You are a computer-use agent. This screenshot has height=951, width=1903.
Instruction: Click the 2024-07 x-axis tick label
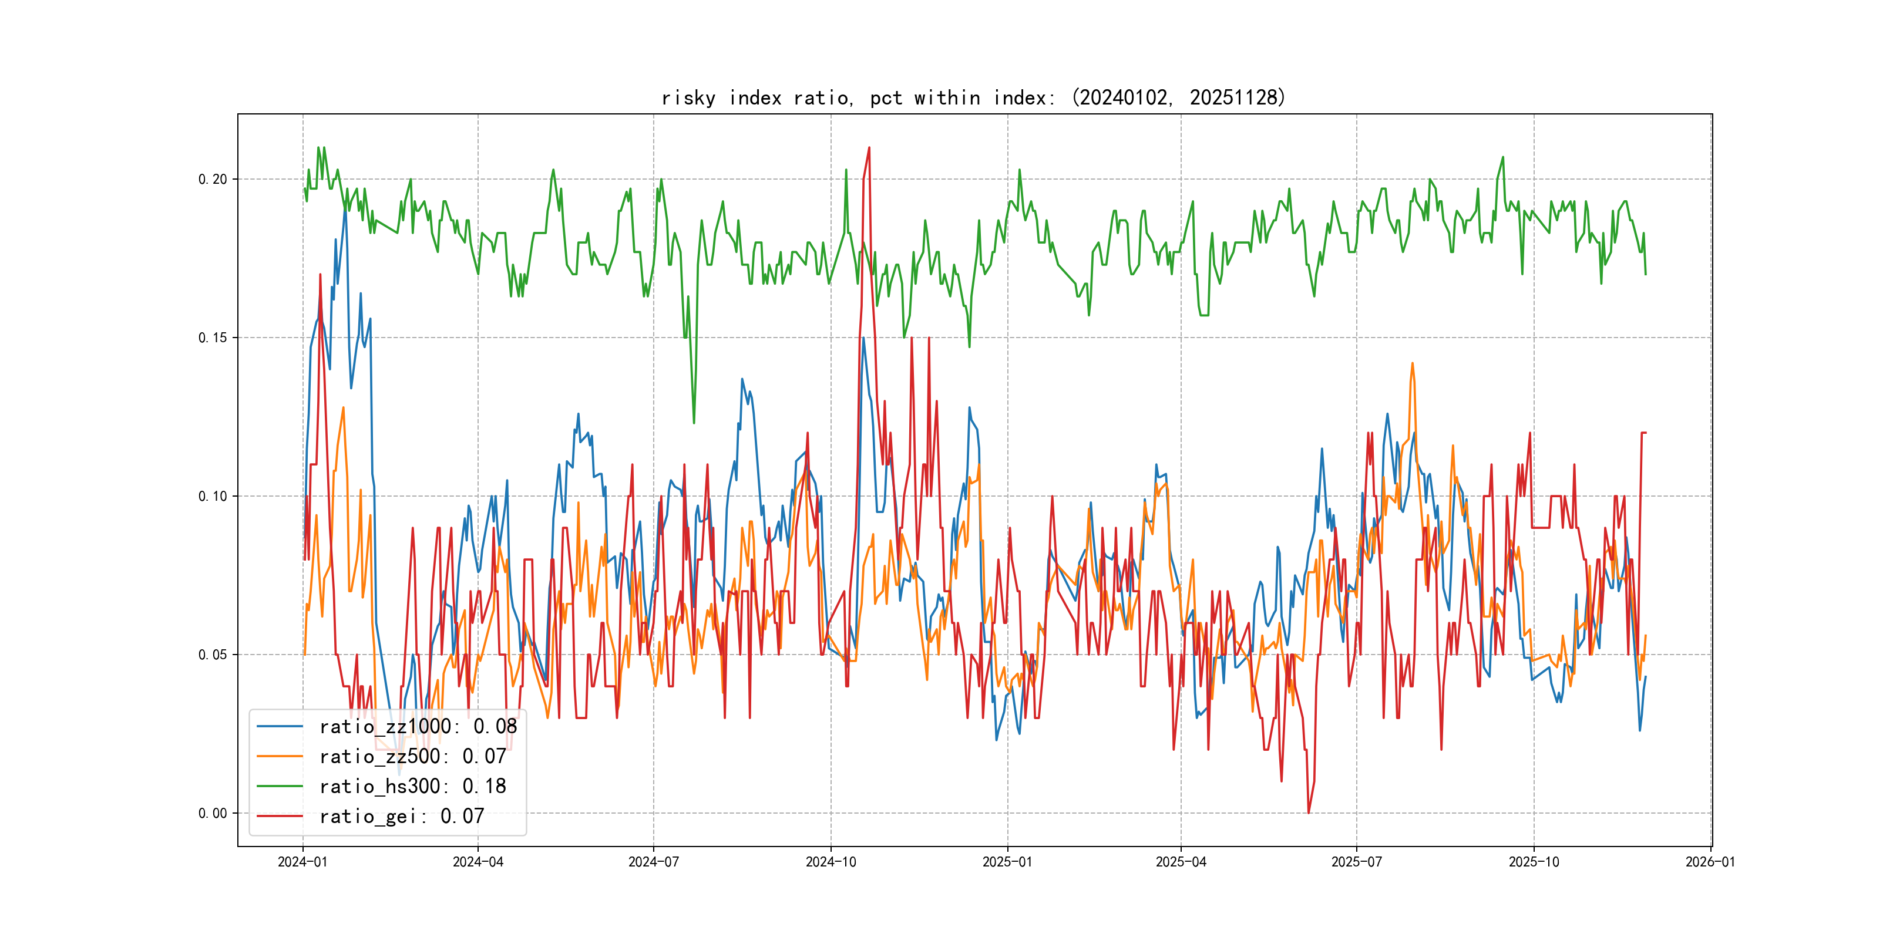653,862
